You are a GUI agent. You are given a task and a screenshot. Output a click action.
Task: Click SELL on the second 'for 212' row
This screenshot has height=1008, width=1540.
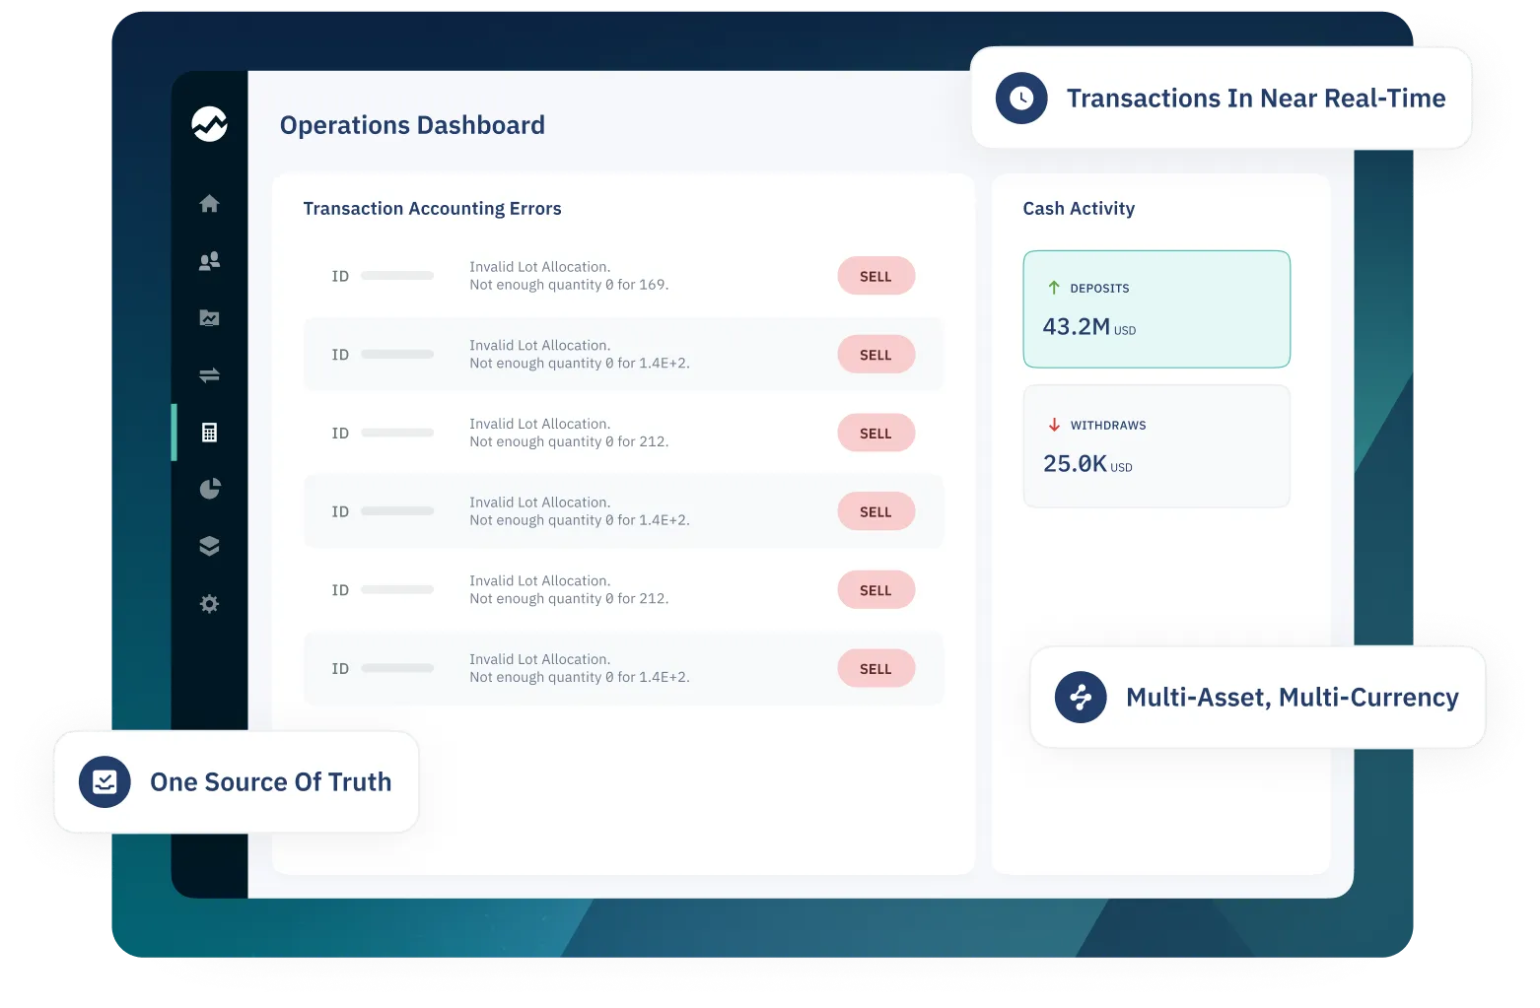[876, 590]
